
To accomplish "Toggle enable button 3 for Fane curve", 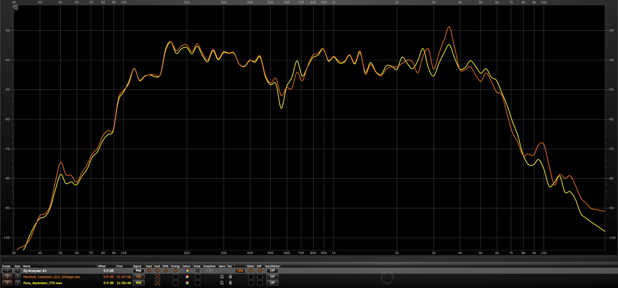I will 7,283.
